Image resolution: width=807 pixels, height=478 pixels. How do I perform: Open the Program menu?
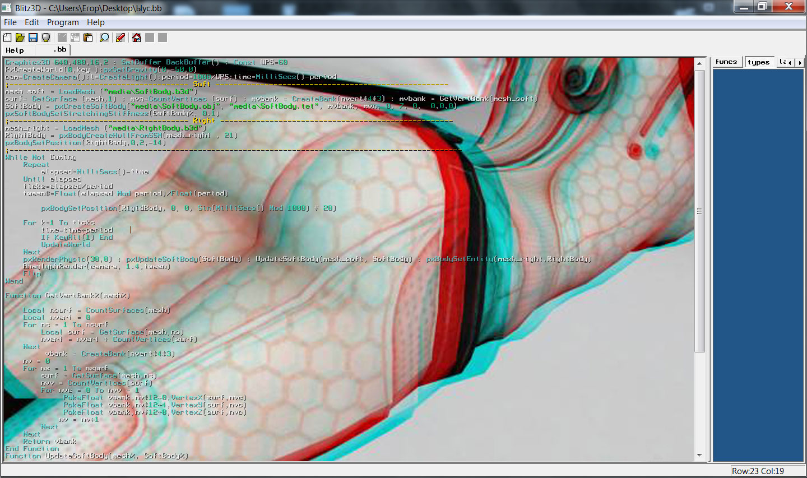coord(63,22)
